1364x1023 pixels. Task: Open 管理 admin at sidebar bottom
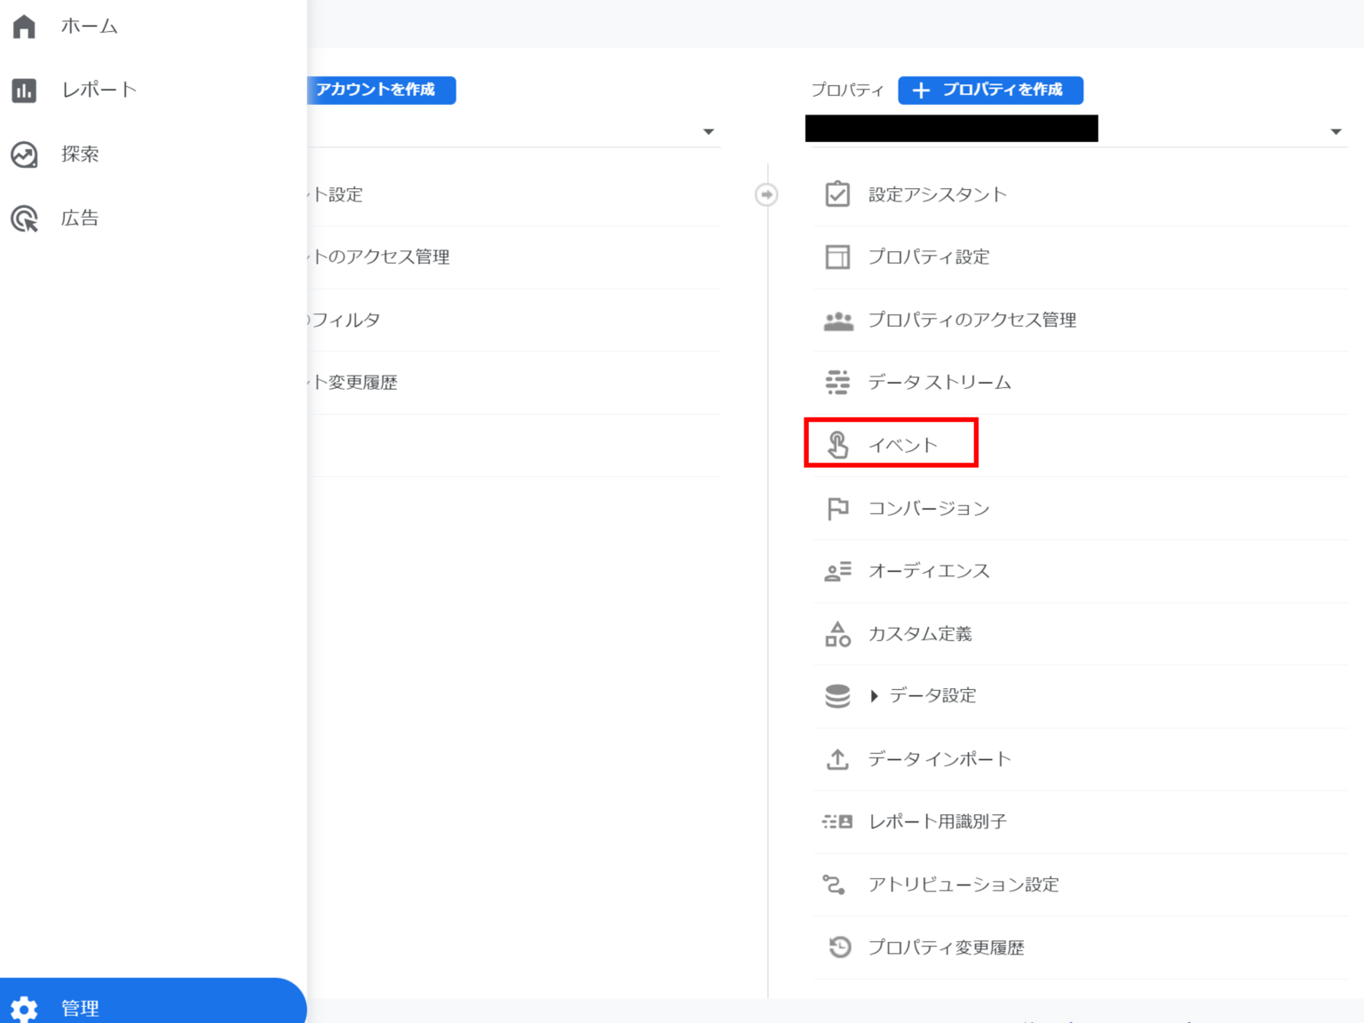coord(80,1007)
